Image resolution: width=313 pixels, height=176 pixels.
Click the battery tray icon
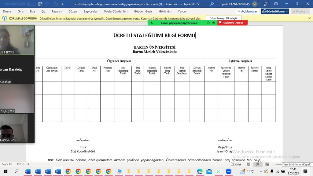[x=283, y=171]
